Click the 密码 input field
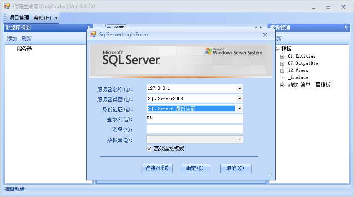 point(194,129)
